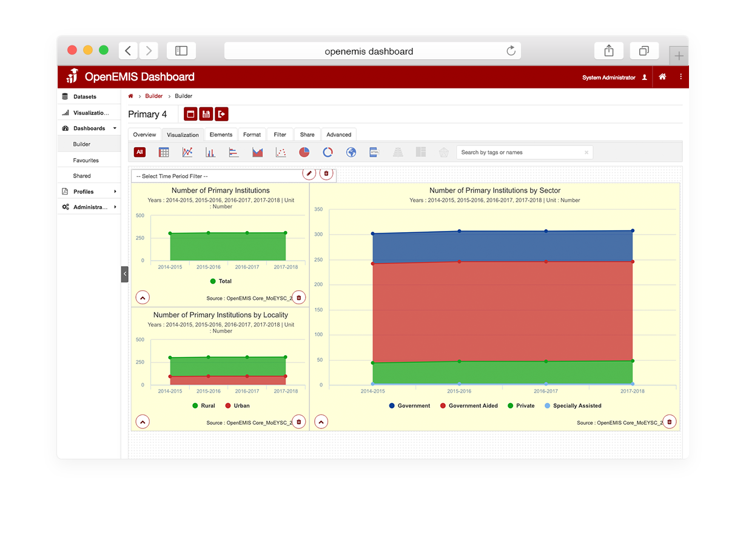This screenshot has width=746, height=543.
Task: Click the openemis dashboard address bar
Action: 372,51
